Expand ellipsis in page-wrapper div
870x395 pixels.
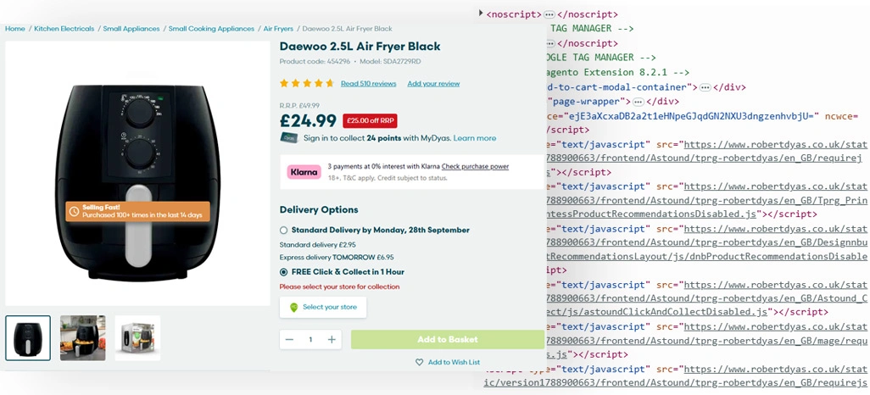tap(638, 102)
